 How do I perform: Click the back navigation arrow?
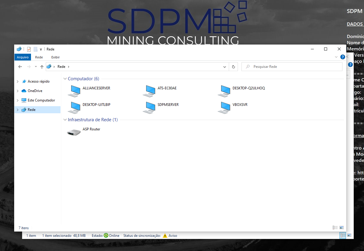[x=20, y=67]
